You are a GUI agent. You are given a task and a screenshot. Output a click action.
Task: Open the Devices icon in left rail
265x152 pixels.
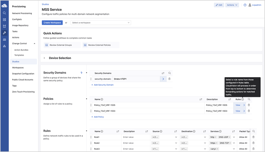(4, 20)
